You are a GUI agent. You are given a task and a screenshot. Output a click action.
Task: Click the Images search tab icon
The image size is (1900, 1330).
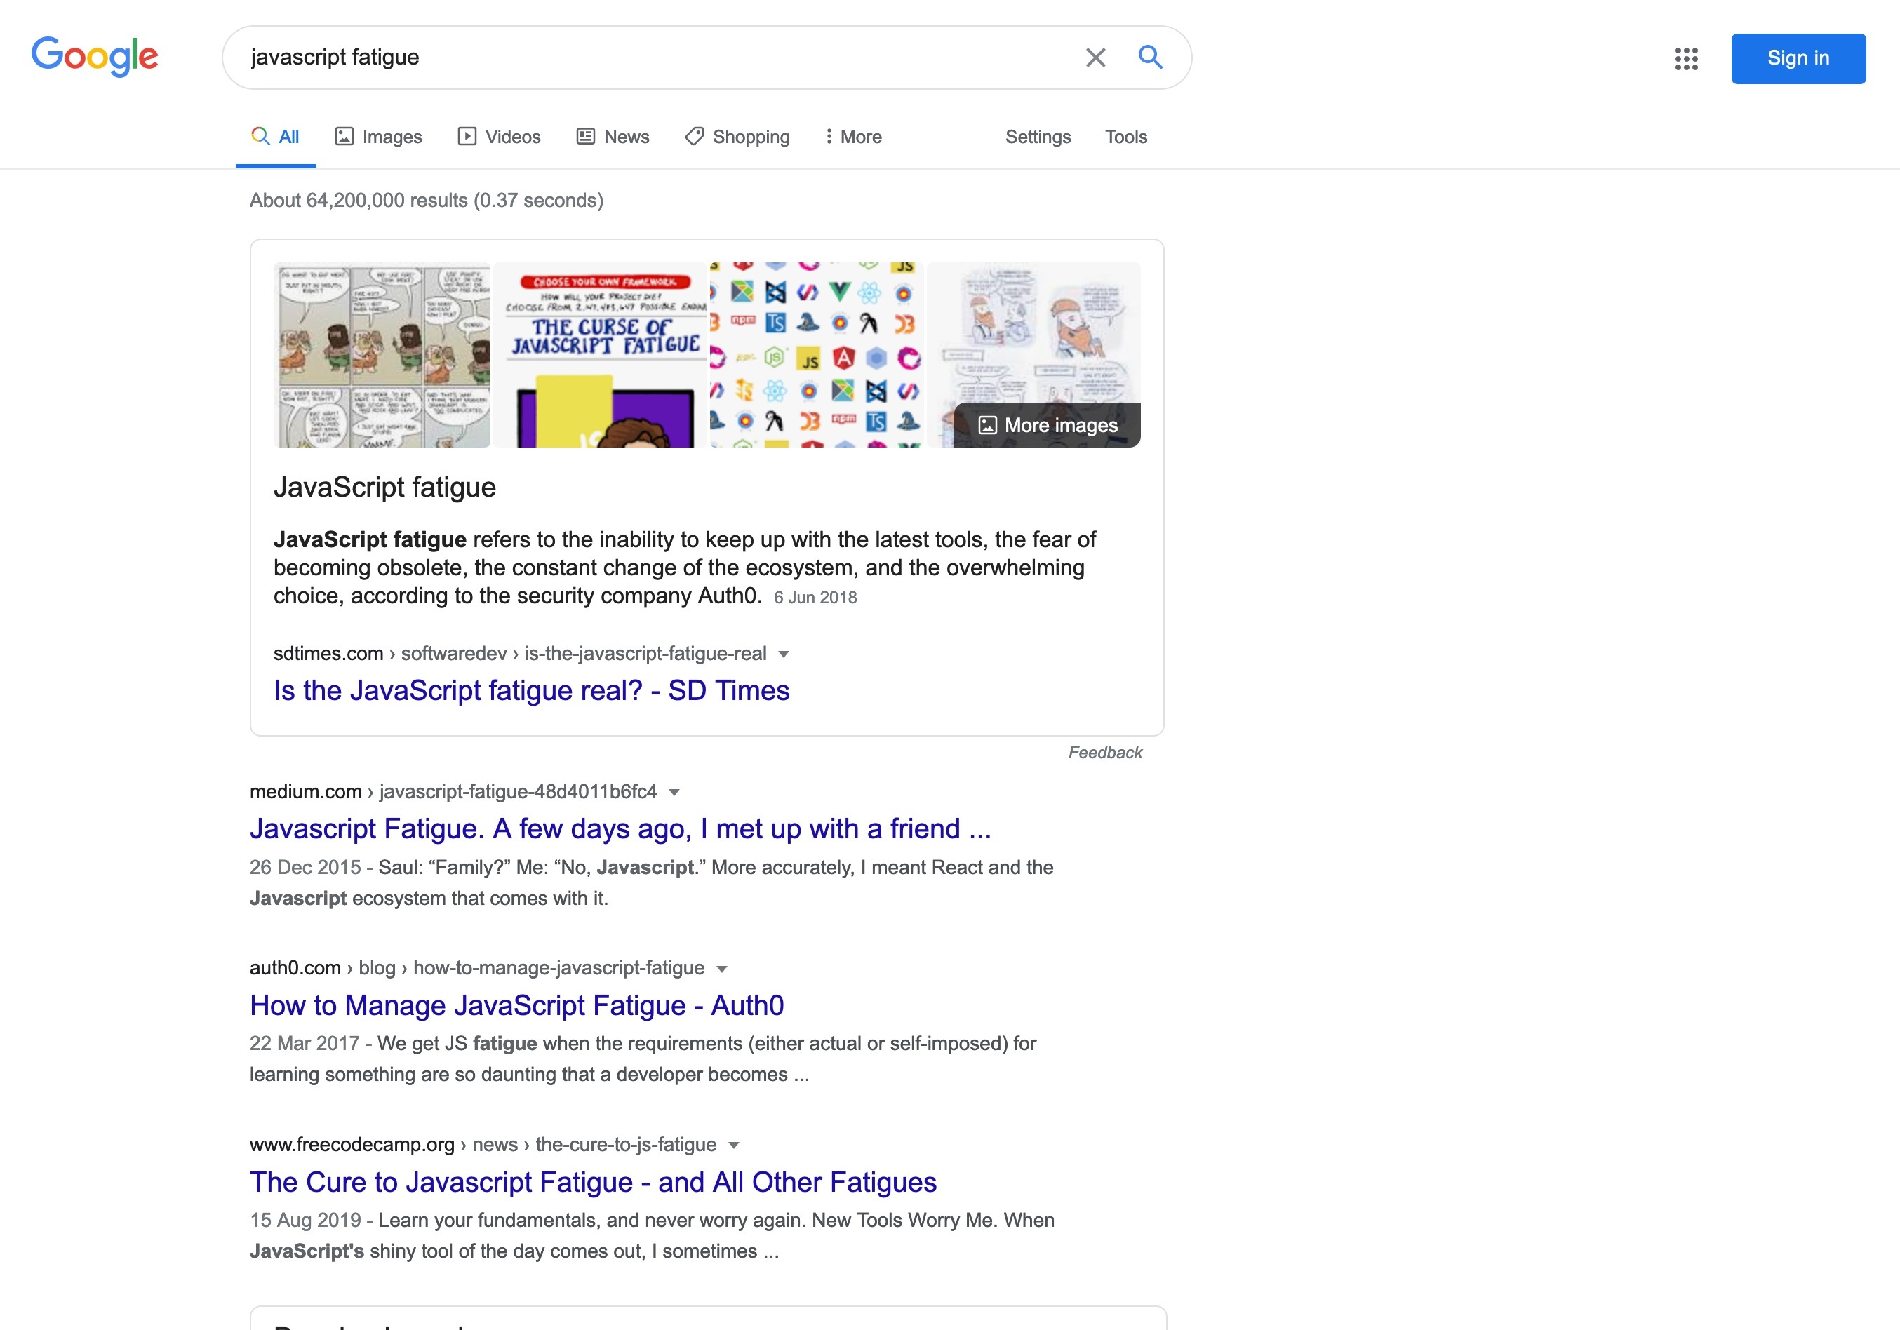point(344,136)
